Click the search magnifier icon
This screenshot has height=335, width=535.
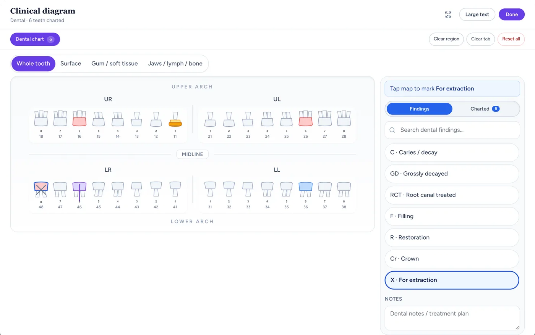point(392,130)
